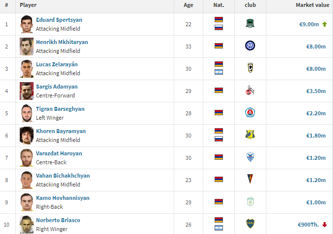Click the €9.00m market value link
This screenshot has height=234, width=333.
[308, 24]
